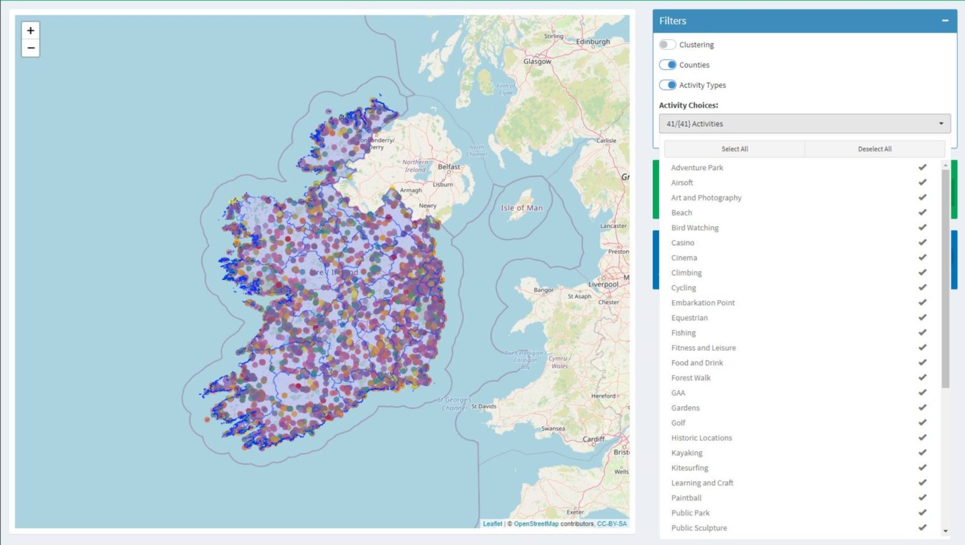Pick the Historic Locations option

(701, 438)
